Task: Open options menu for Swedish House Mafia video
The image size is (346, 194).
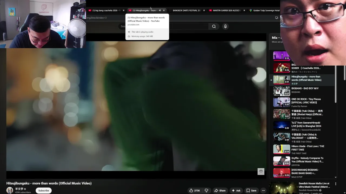Action: click(x=336, y=184)
